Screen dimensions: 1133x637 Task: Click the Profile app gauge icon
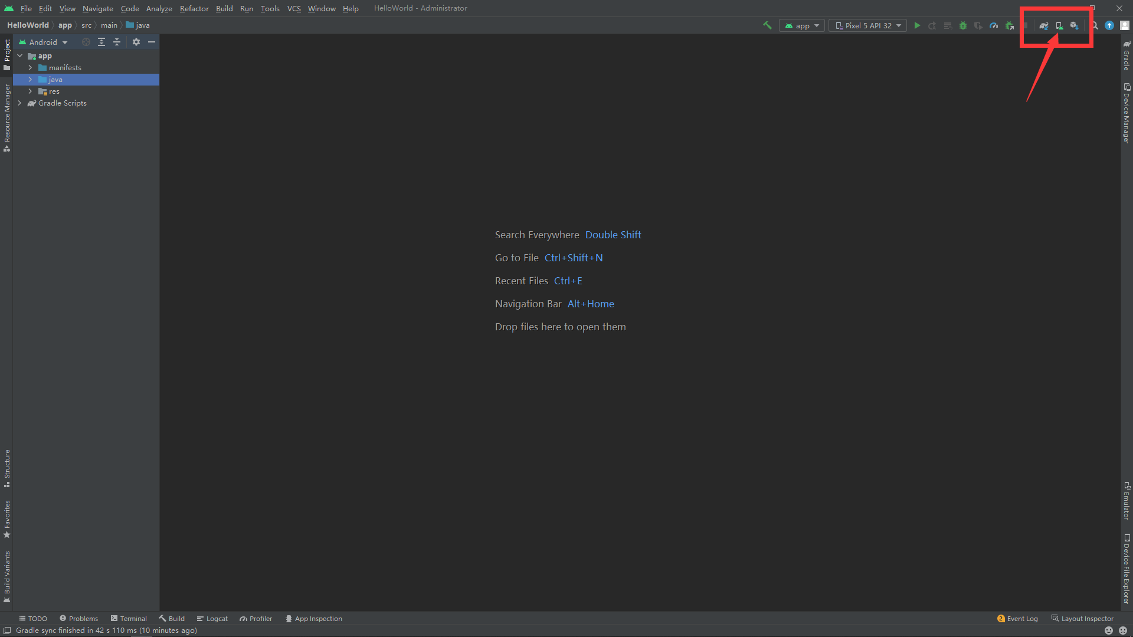[x=994, y=25]
